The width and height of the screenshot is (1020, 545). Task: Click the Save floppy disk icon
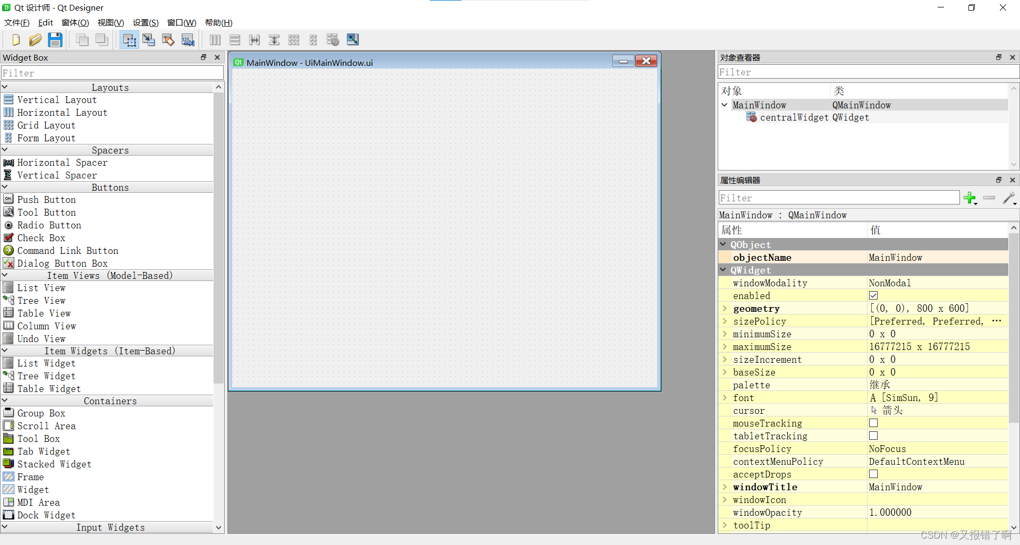pos(55,40)
